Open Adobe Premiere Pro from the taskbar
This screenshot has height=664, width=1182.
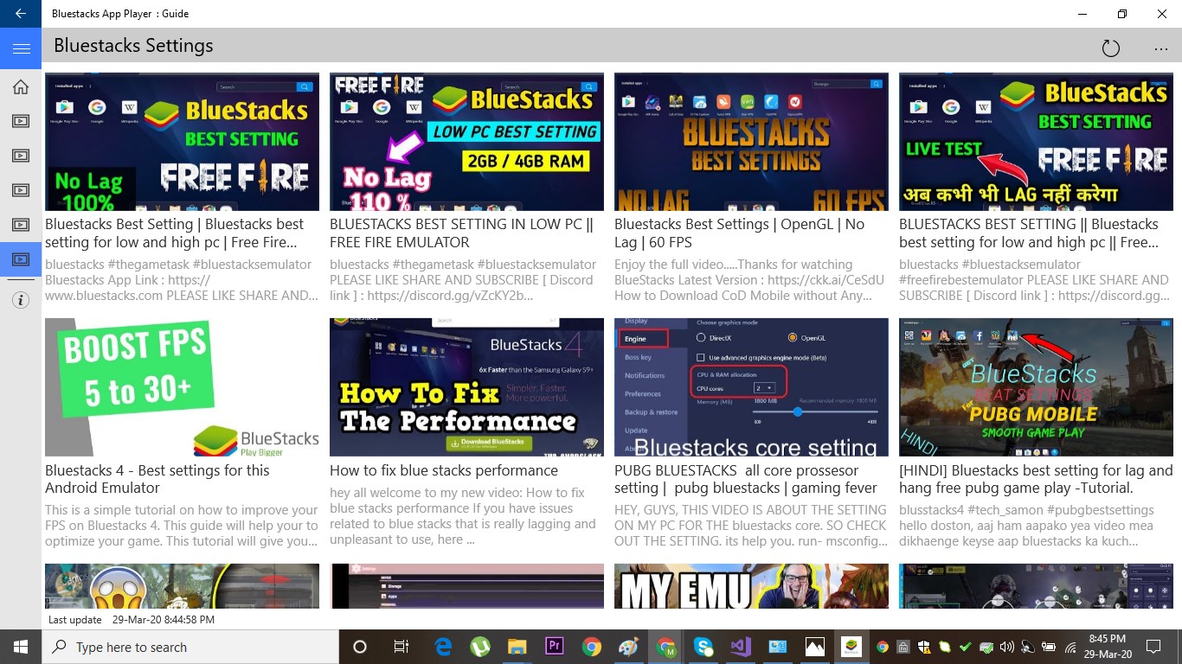555,646
